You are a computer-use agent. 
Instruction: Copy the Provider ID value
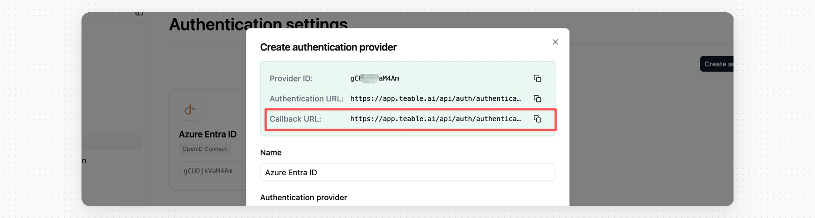click(537, 78)
